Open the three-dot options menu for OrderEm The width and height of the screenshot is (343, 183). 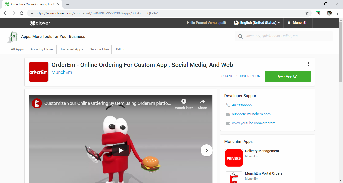[x=308, y=64]
